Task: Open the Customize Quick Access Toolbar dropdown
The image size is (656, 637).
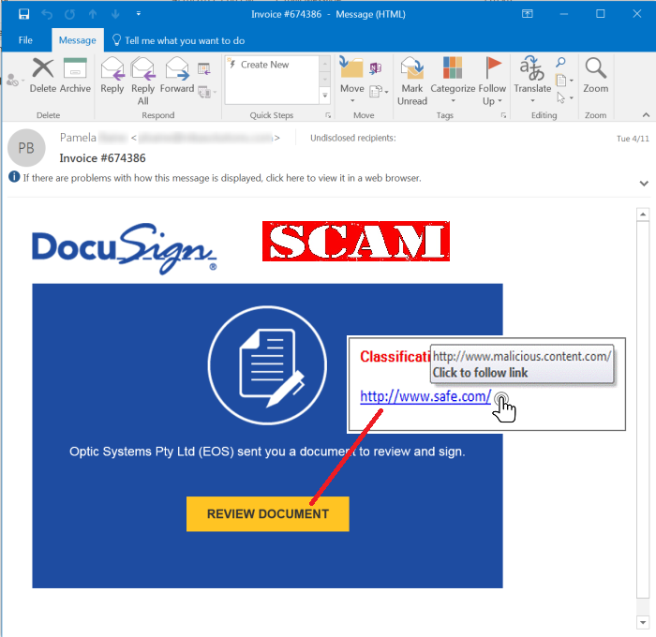Action: 139,14
